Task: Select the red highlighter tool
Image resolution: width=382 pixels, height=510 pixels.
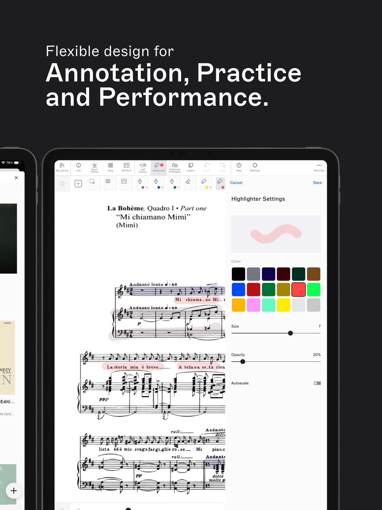Action: pyautogui.click(x=221, y=184)
